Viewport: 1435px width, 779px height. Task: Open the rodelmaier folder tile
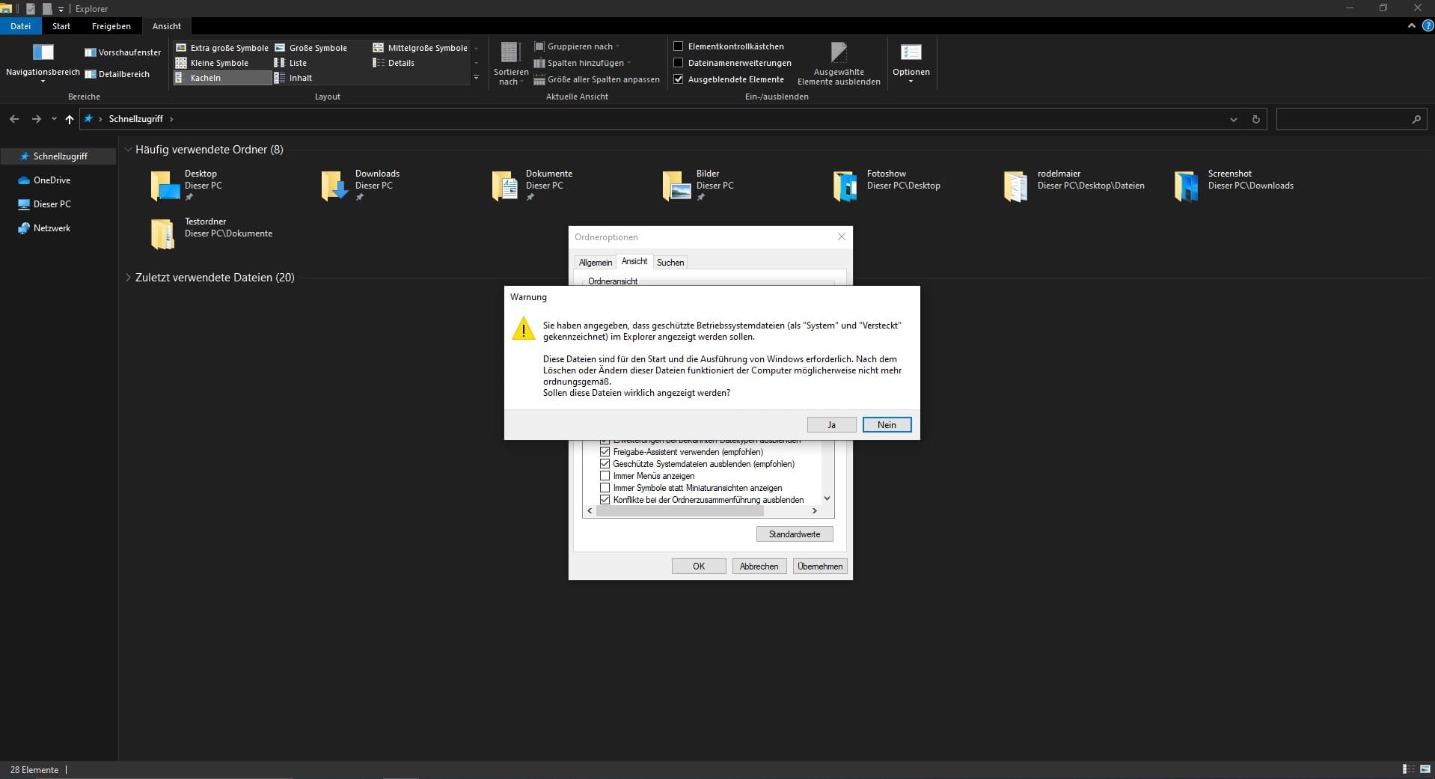point(1074,186)
